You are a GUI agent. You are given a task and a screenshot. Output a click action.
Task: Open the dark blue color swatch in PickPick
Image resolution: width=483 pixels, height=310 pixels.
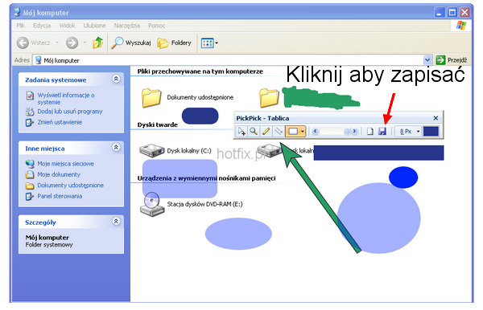click(431, 132)
